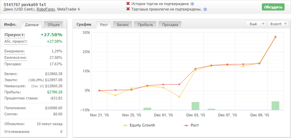Click the 30% y-axis label

pos(86,32)
